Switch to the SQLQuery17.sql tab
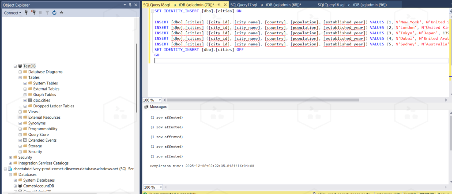The height and width of the screenshot is (194, 452). point(263,4)
